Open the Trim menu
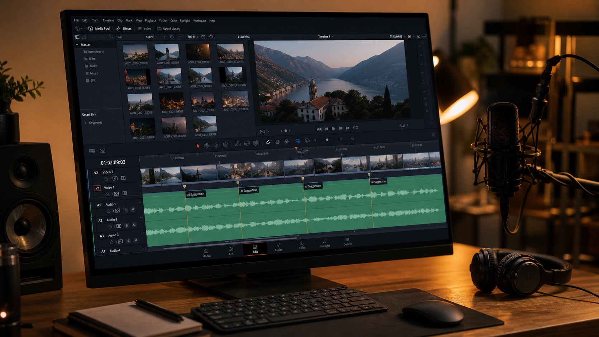The height and width of the screenshot is (337, 599). tap(95, 20)
